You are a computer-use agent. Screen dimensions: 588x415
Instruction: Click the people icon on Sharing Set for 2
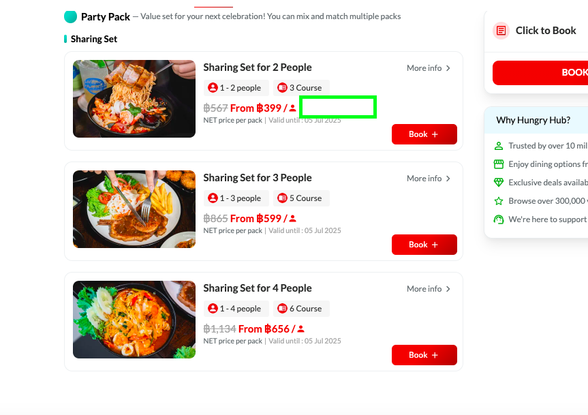[x=213, y=88]
